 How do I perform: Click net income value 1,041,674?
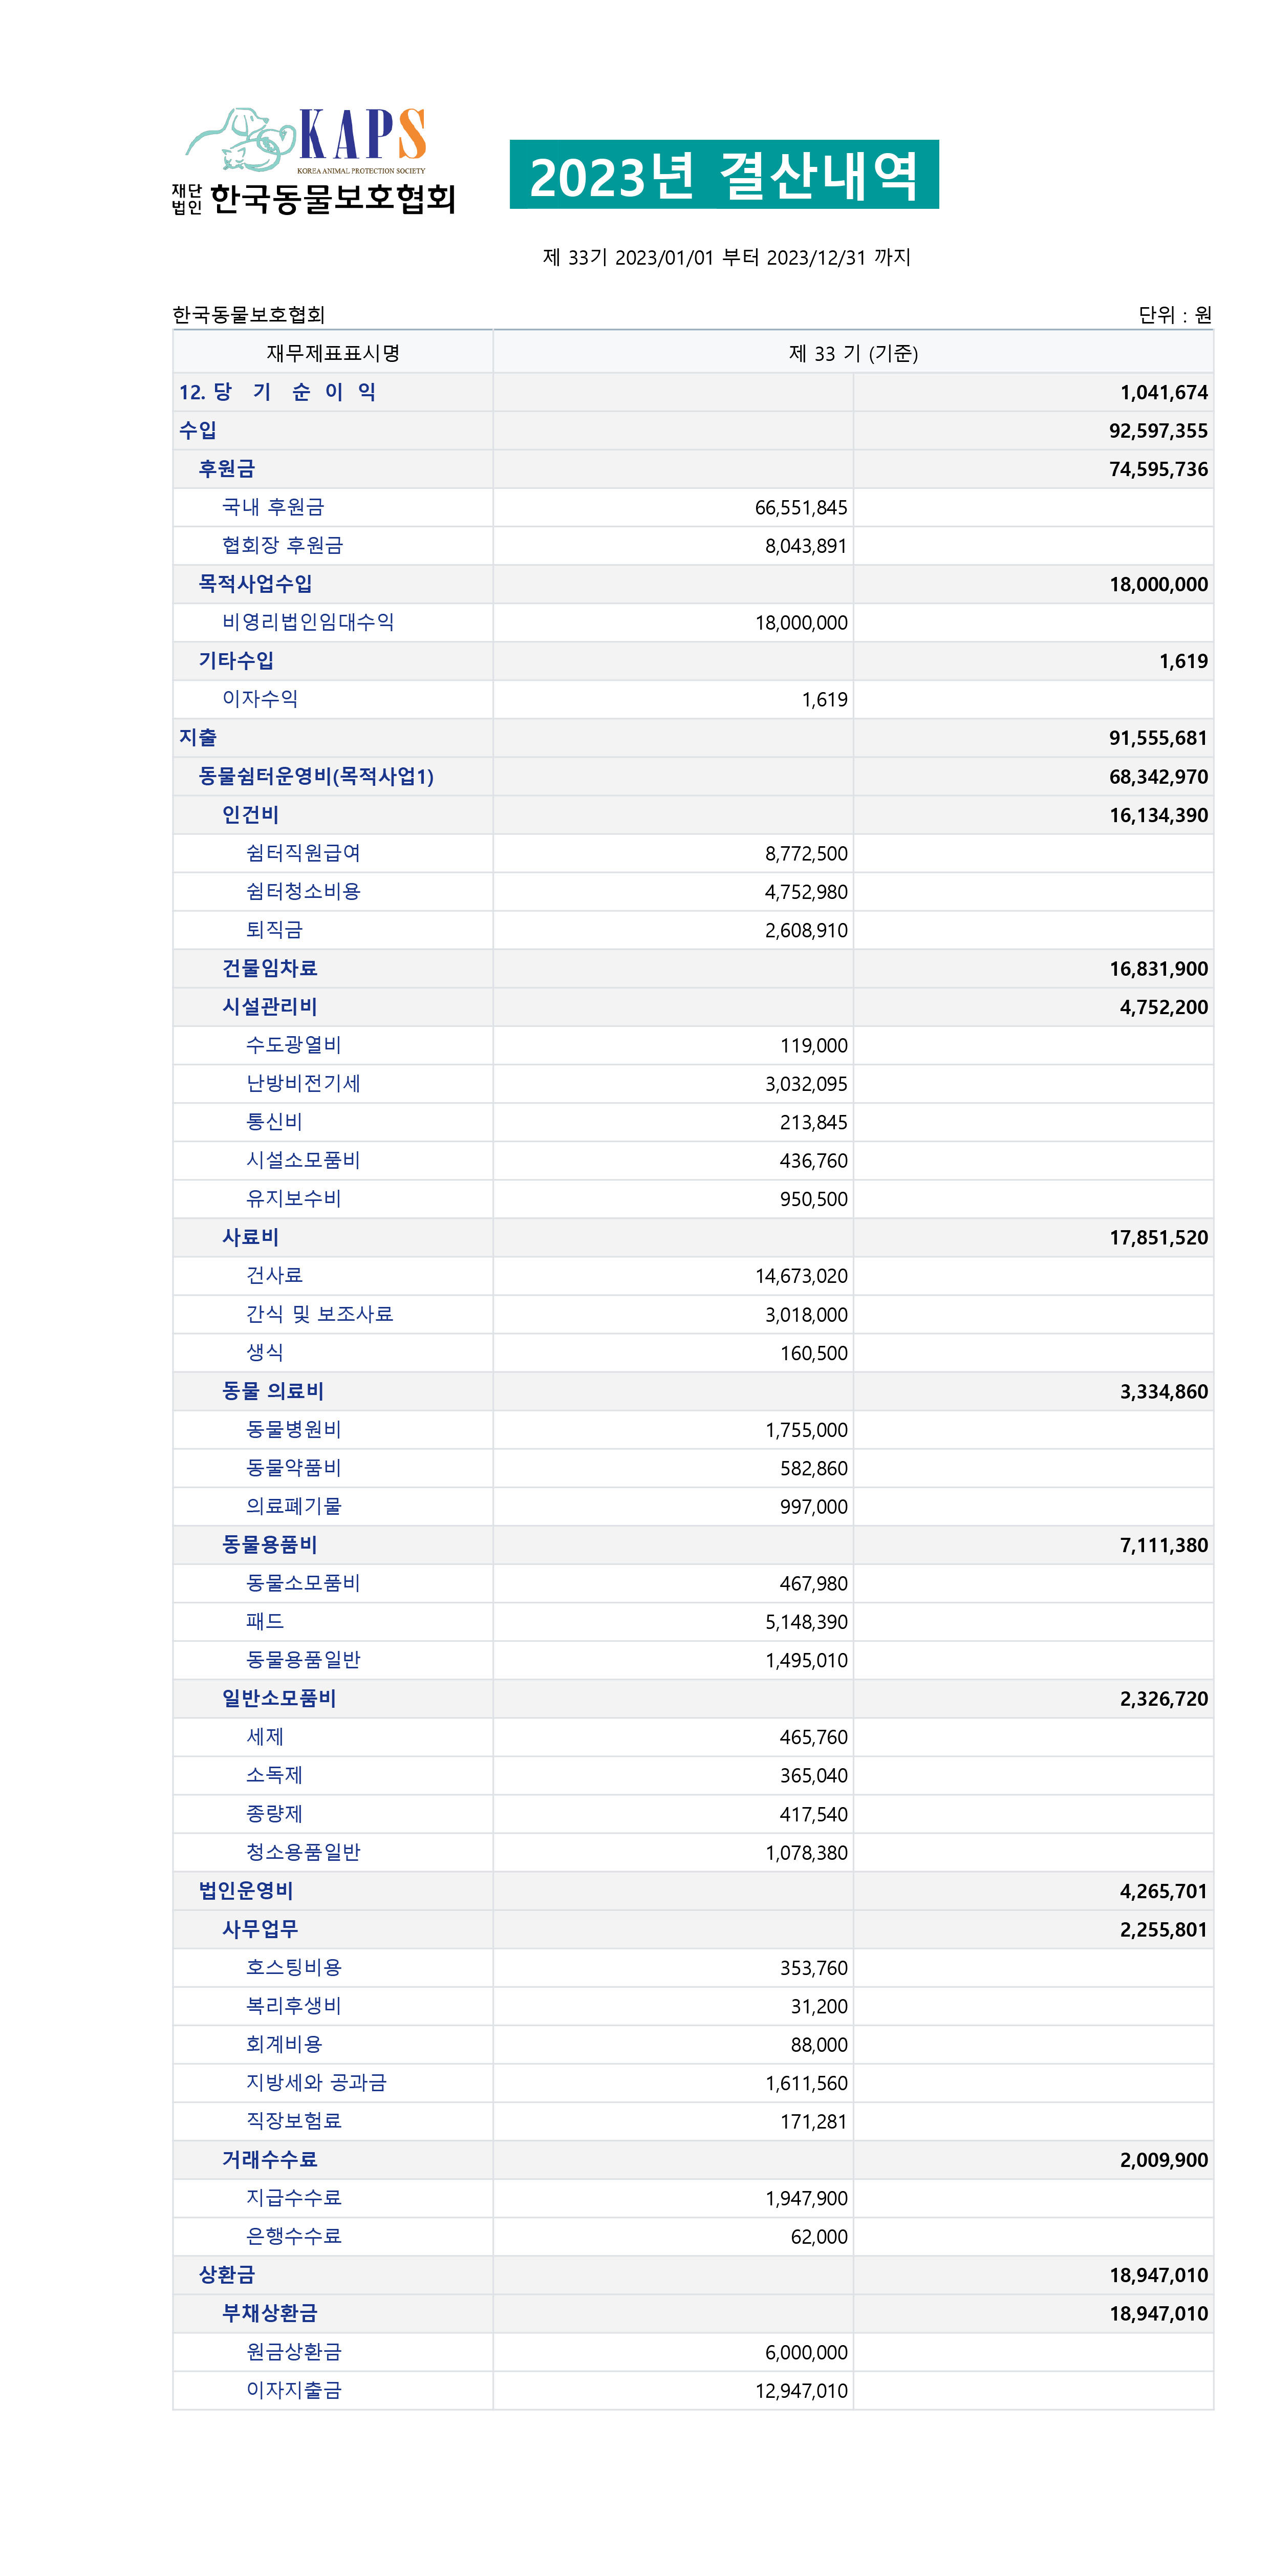1164,393
